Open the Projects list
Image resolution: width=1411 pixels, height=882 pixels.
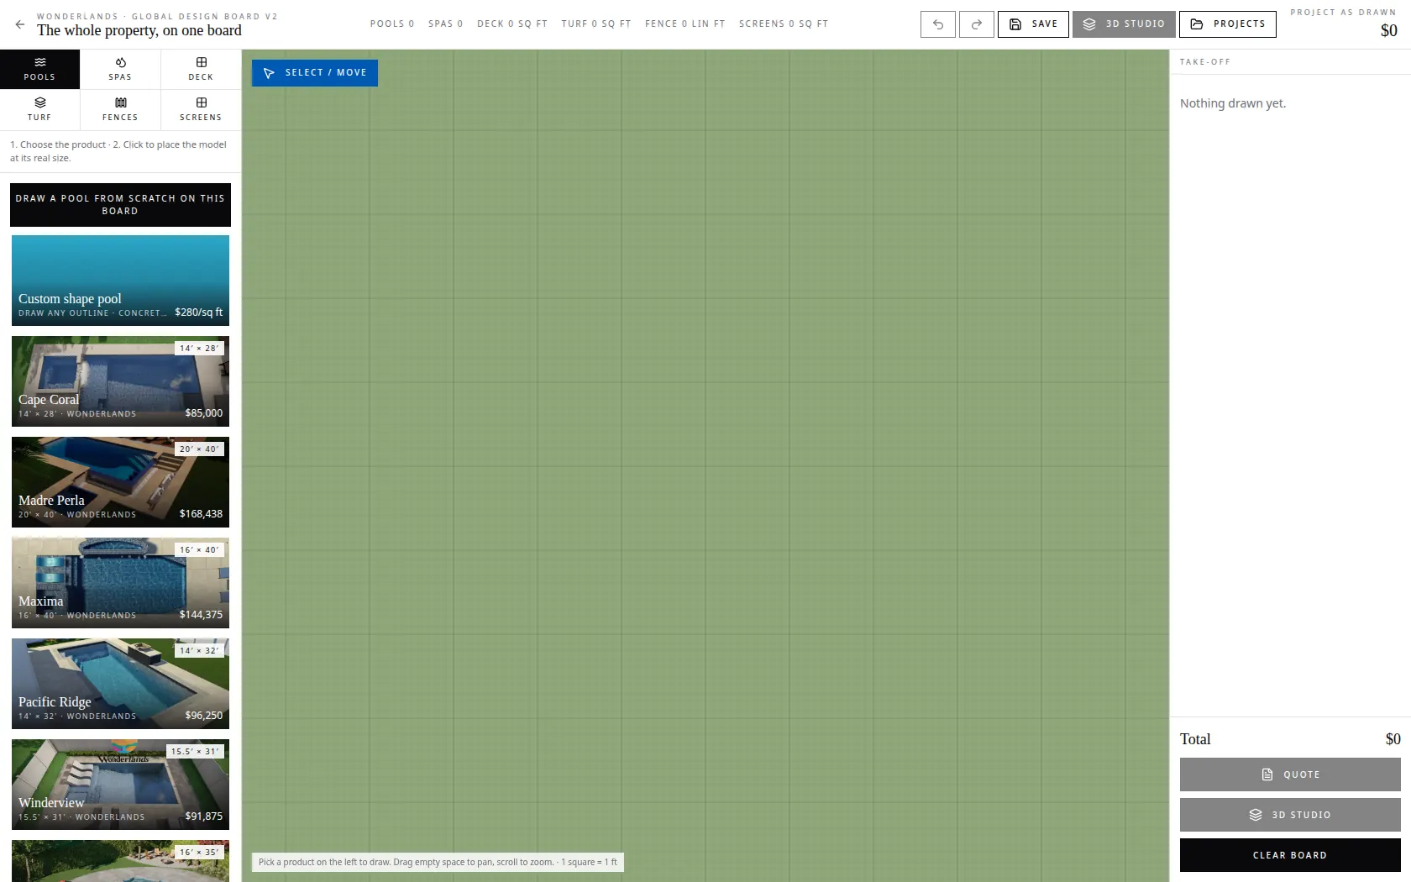pyautogui.click(x=1228, y=24)
